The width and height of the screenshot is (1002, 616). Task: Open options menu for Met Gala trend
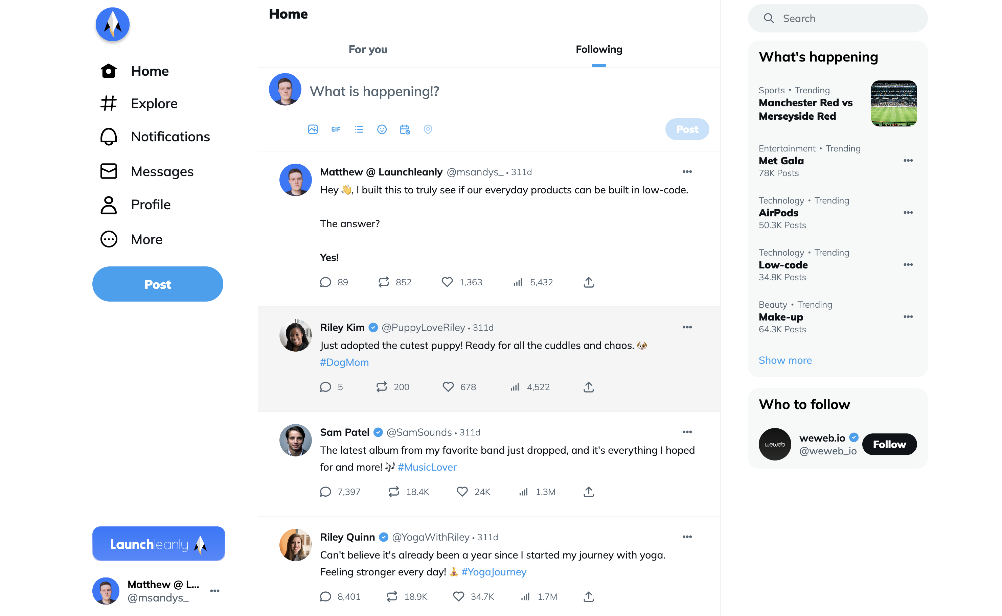point(908,161)
